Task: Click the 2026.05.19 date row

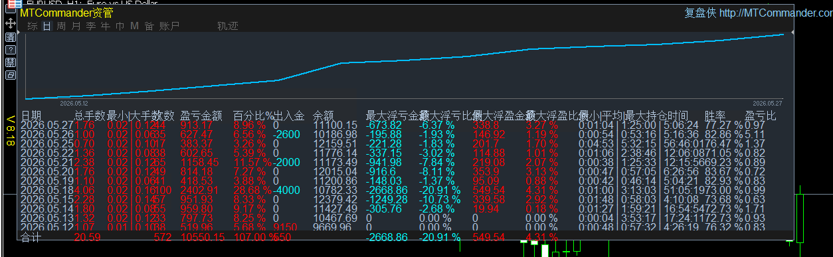Action: coord(47,181)
